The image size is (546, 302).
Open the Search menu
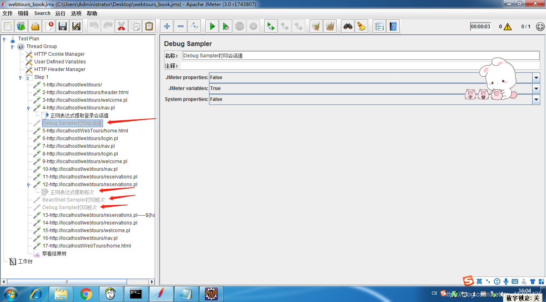pos(42,13)
